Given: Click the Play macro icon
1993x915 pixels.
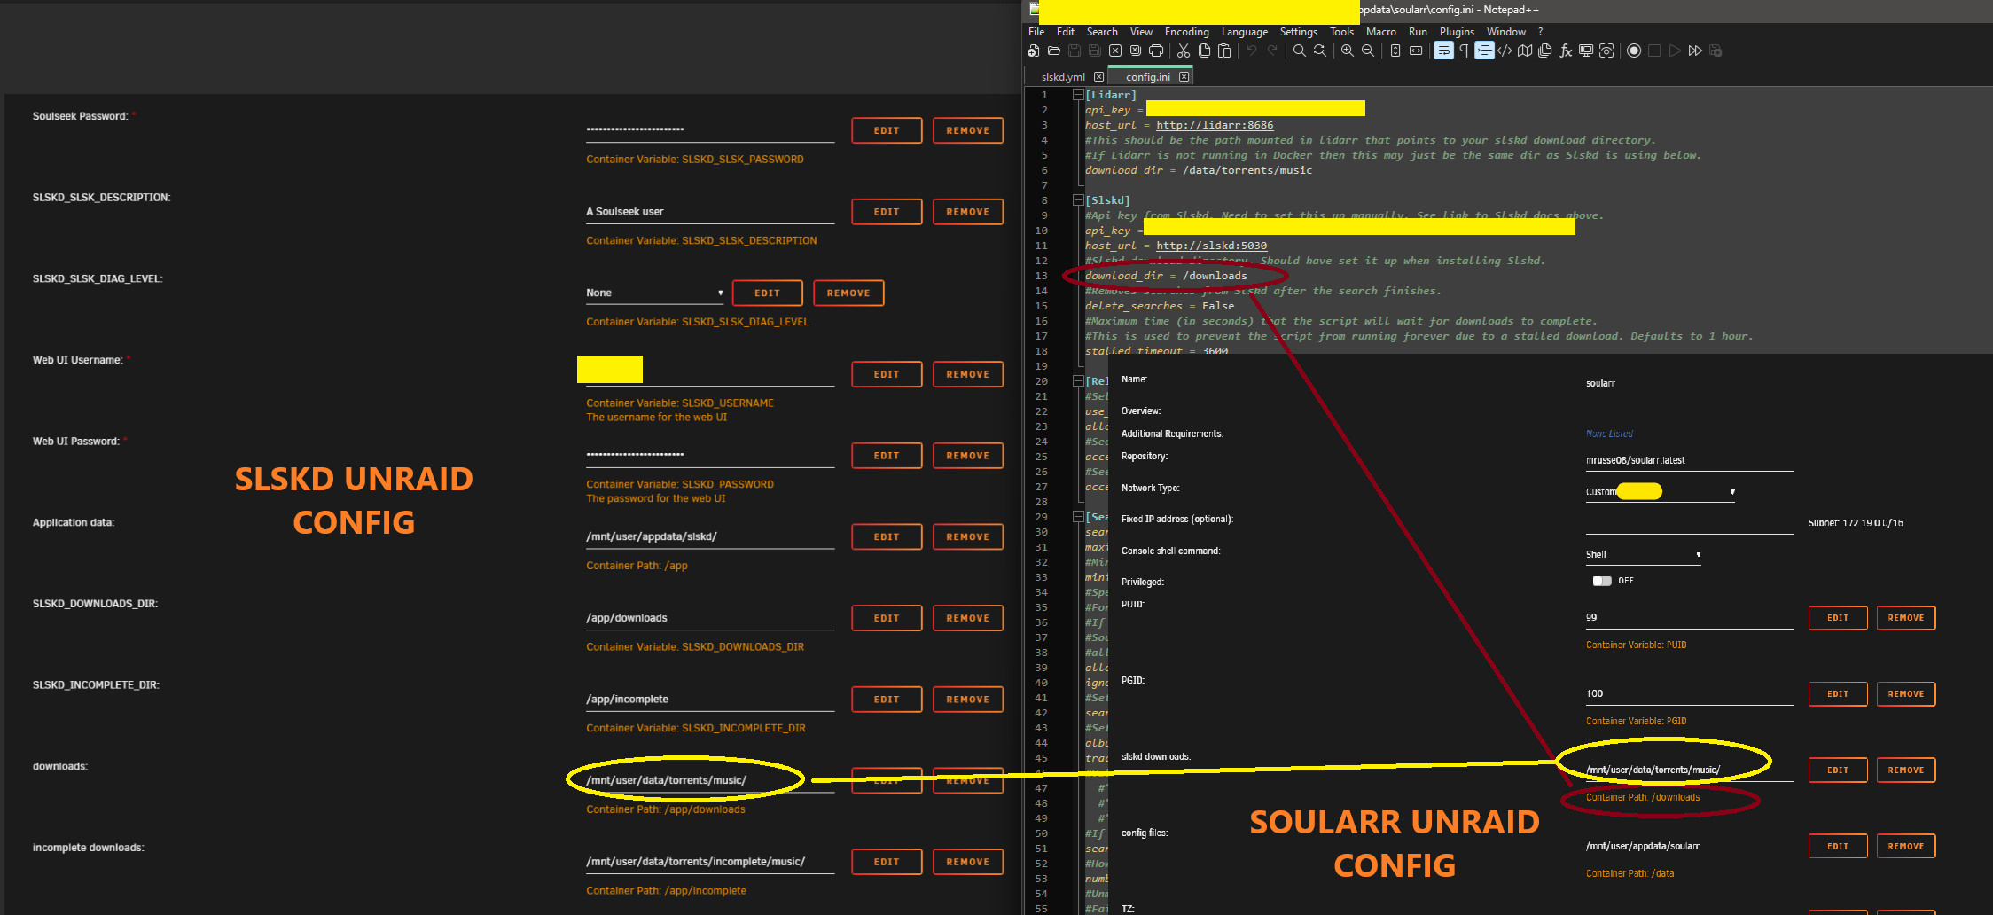Looking at the screenshot, I should 1675,51.
